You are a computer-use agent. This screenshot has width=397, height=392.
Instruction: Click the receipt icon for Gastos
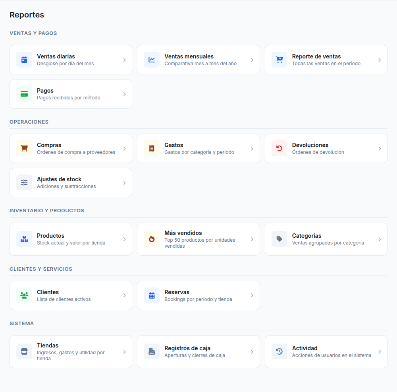(x=152, y=148)
